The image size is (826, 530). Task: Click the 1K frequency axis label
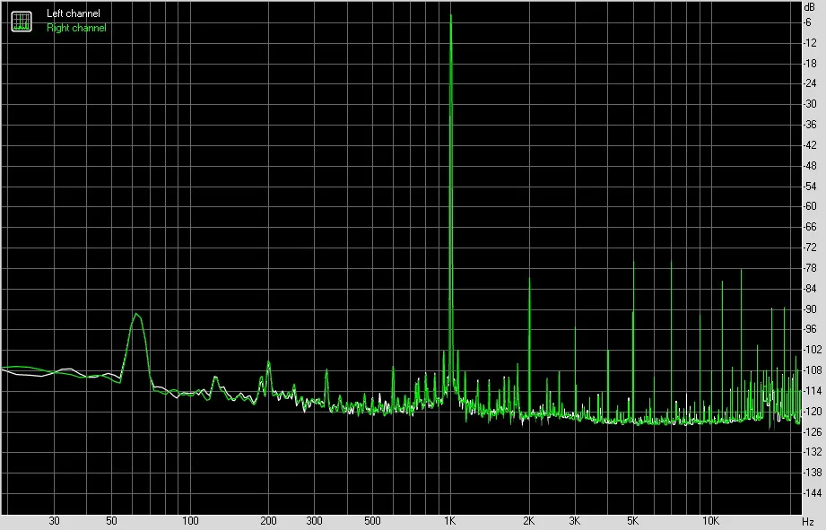pos(449,521)
